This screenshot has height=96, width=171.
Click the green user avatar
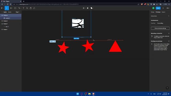(153, 8)
